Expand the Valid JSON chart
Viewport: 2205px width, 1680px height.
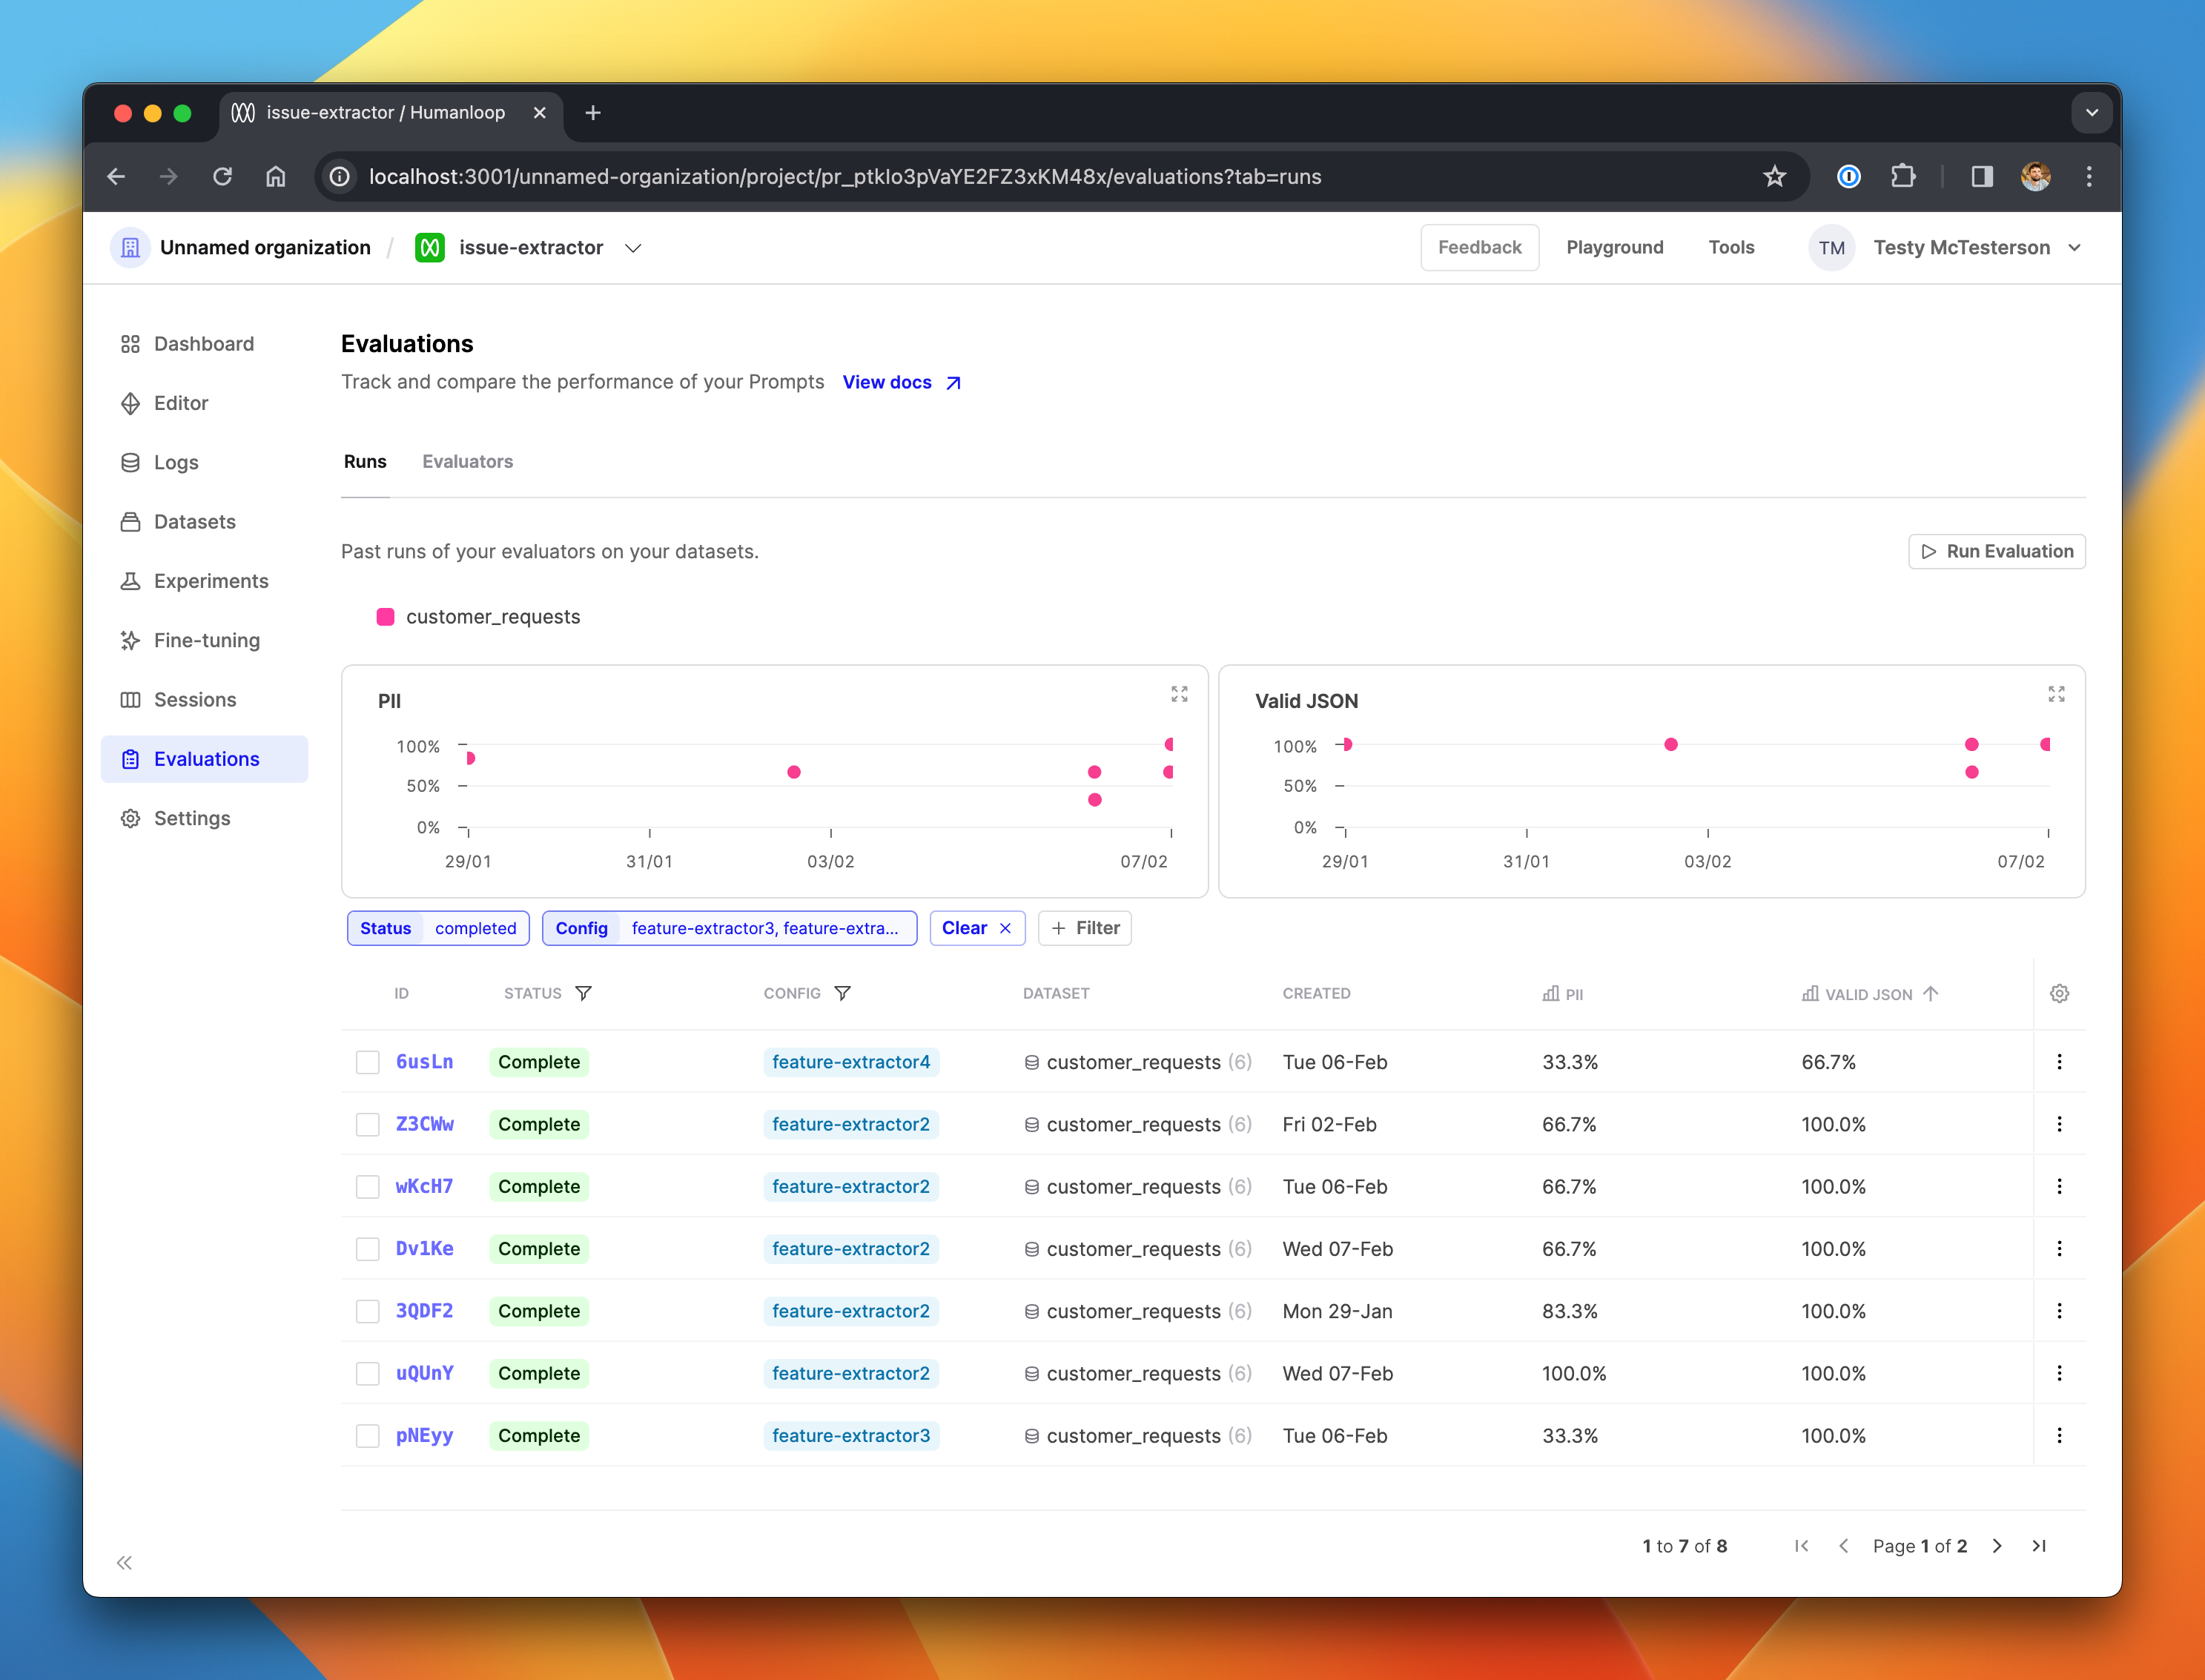coord(2056,694)
